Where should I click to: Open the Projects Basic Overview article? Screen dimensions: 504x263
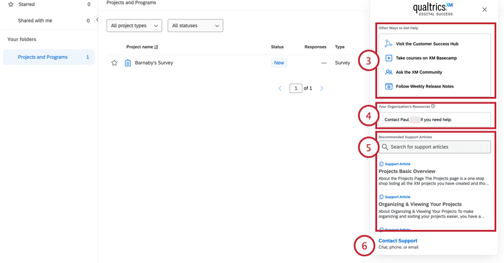[x=407, y=171]
